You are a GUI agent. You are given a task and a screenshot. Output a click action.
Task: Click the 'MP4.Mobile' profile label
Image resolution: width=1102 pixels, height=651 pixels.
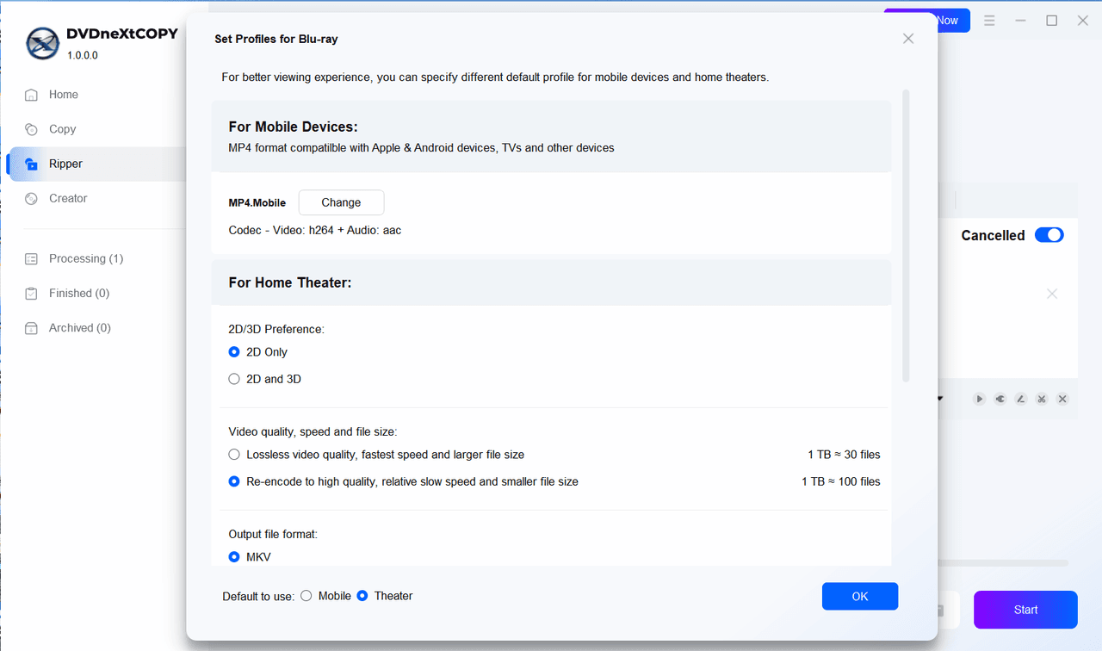click(257, 203)
